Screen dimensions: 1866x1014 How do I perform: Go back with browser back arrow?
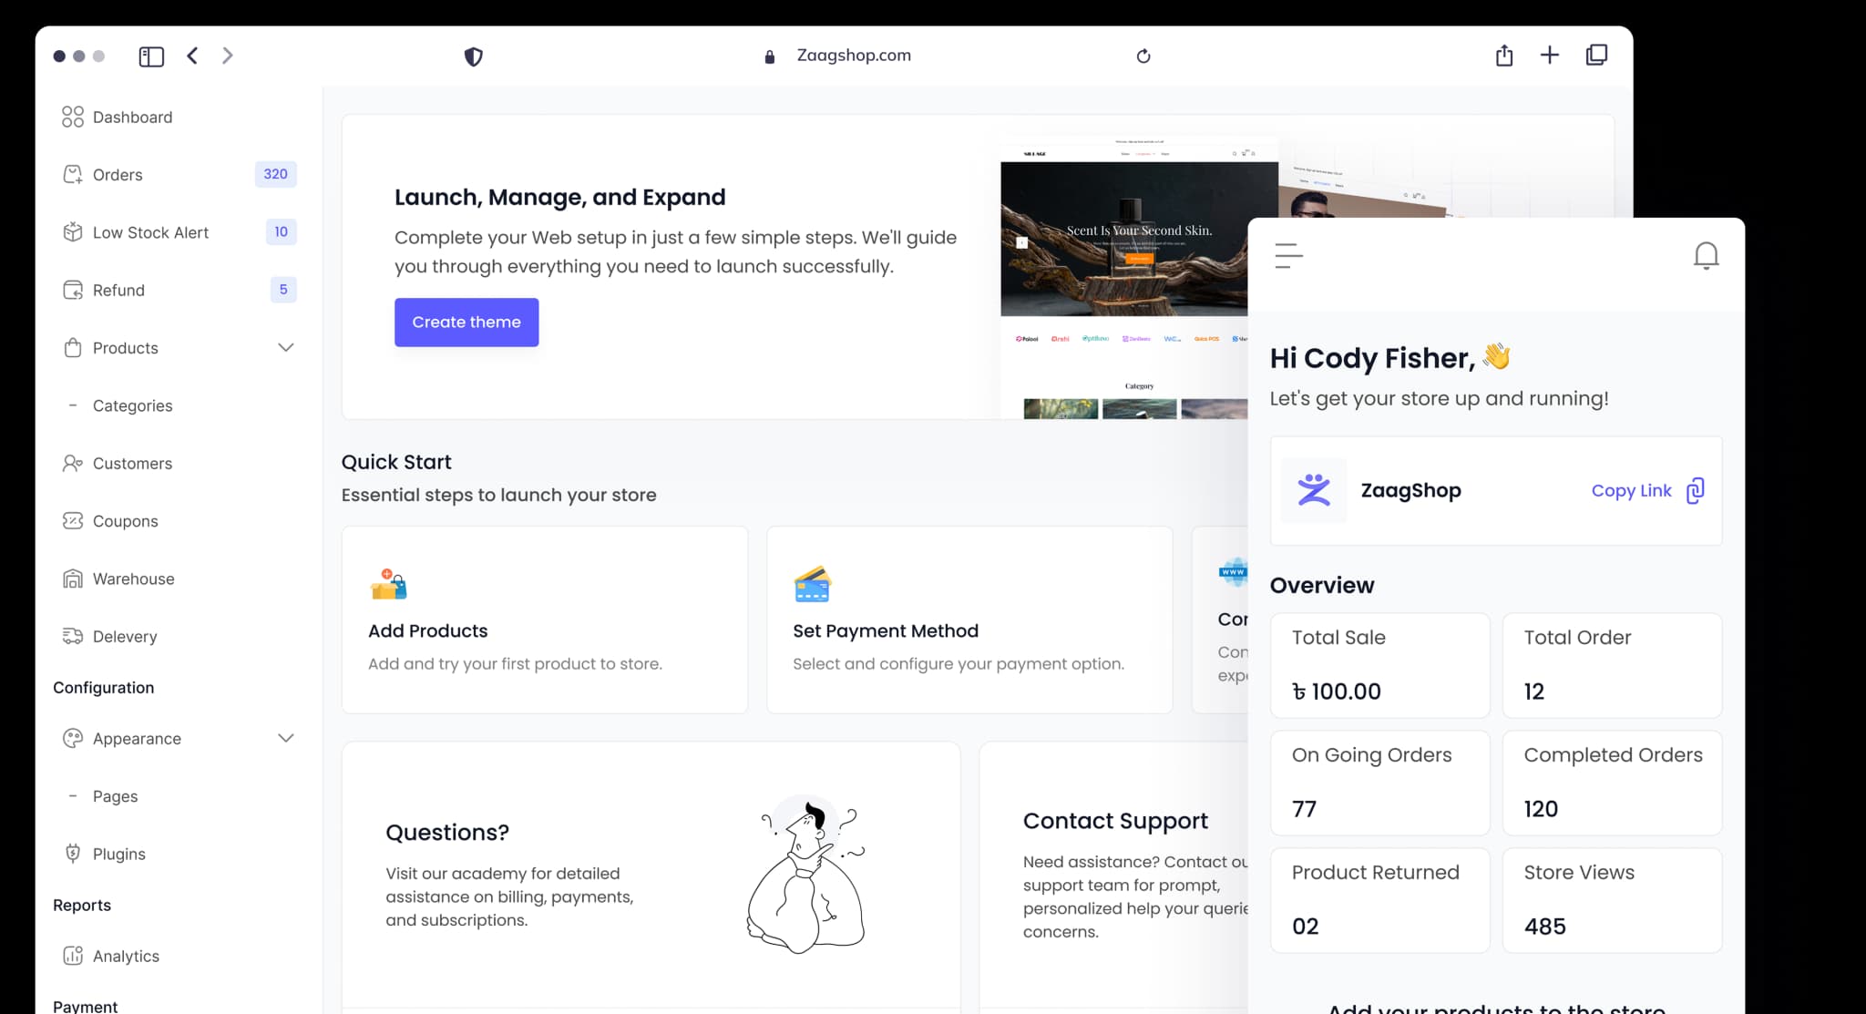[192, 56]
